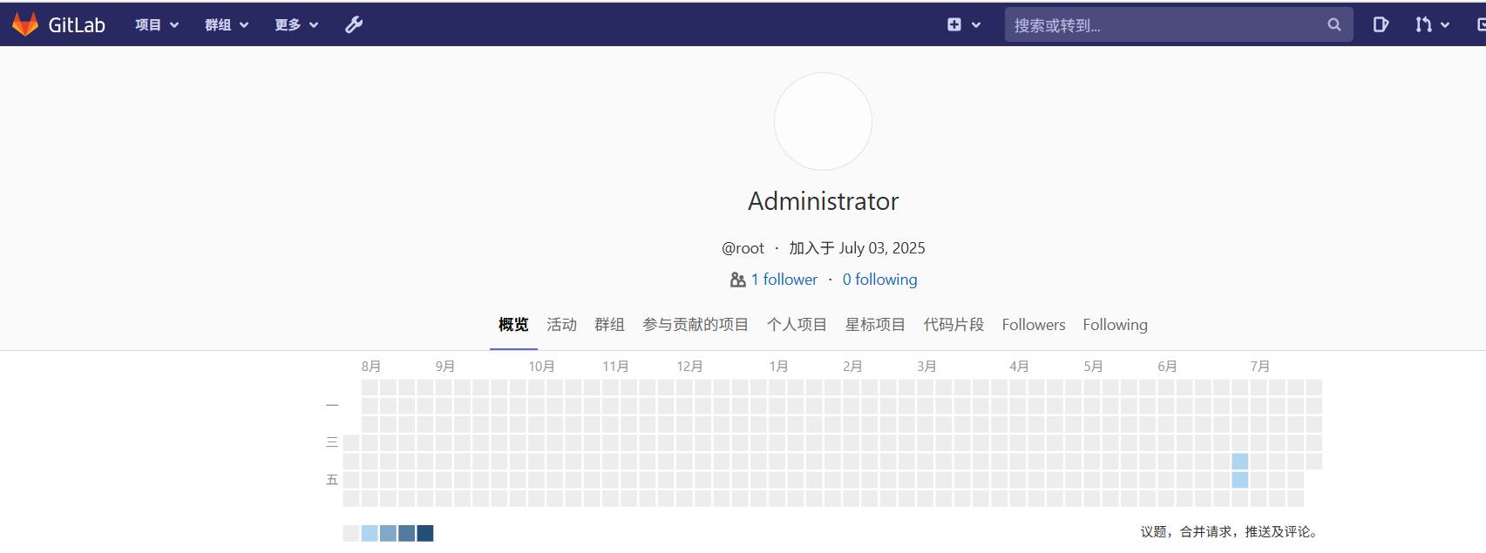The height and width of the screenshot is (553, 1486).
Task: Click the 三 weekday label
Action: click(x=332, y=442)
